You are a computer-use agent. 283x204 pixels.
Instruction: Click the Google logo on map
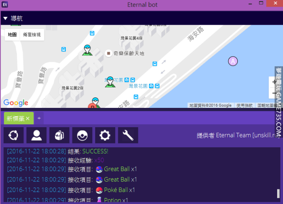16,103
